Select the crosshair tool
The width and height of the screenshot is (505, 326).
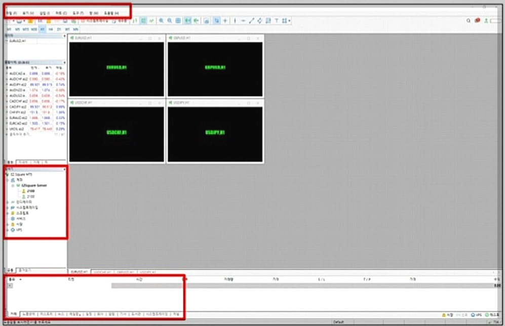click(x=225, y=21)
